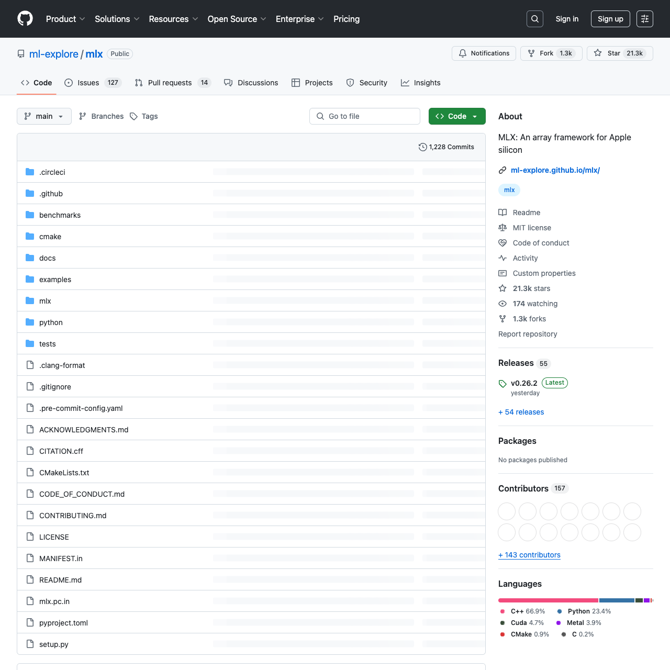Click the .circleci folder icon

[30, 172]
